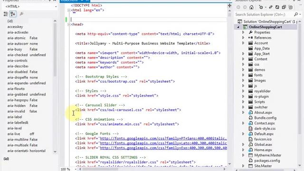The height and width of the screenshot is (171, 304).
Task: Open the Lato Google Fonts link
Action: pyautogui.click(x=163, y=143)
